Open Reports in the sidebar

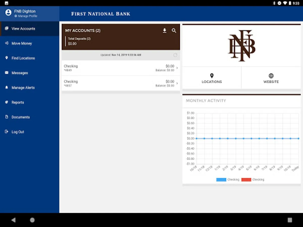coord(30,102)
